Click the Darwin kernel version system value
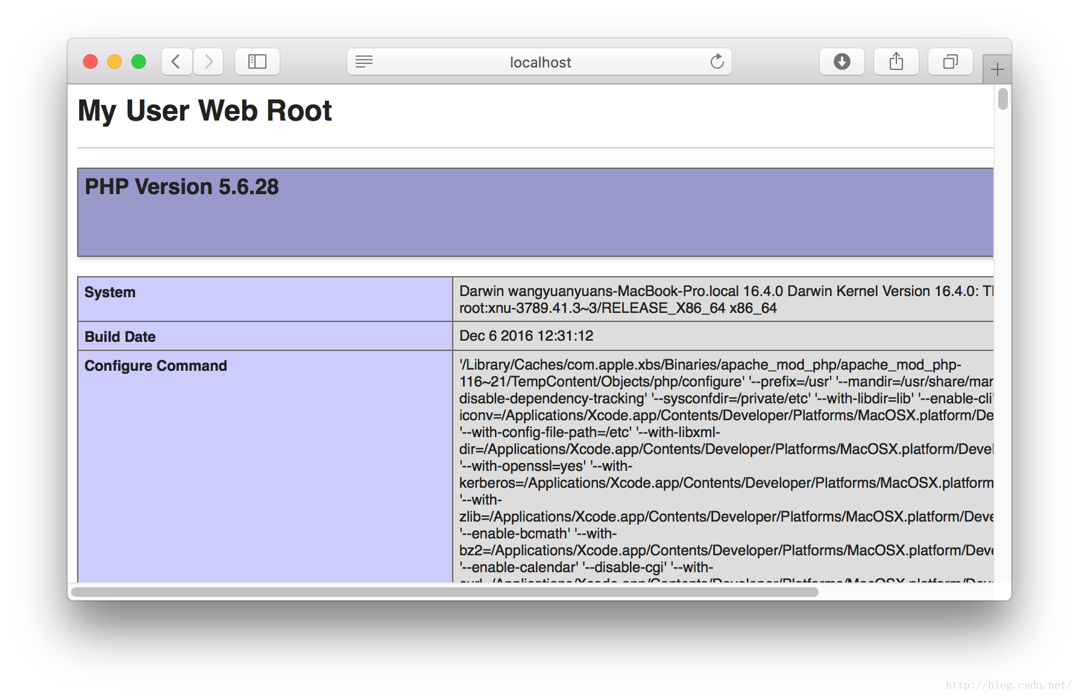 (x=726, y=300)
